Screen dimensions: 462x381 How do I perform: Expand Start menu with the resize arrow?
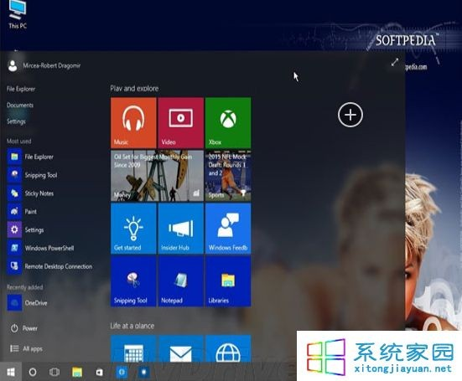pos(395,62)
